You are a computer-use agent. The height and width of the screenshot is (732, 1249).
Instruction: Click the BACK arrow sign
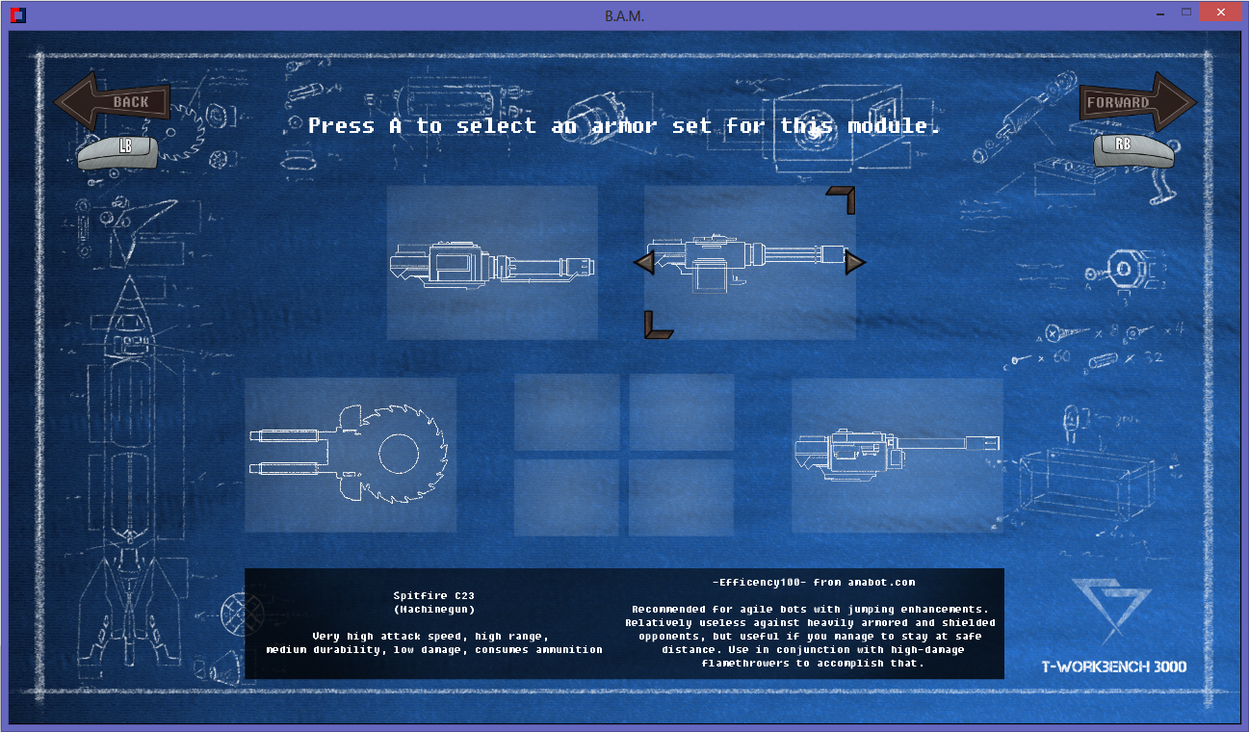(x=114, y=102)
